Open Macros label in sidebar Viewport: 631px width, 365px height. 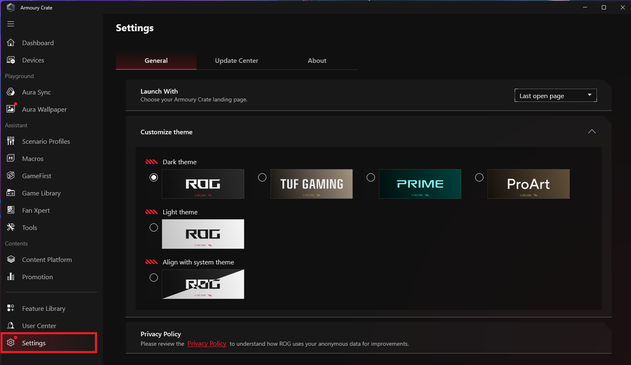click(x=33, y=158)
